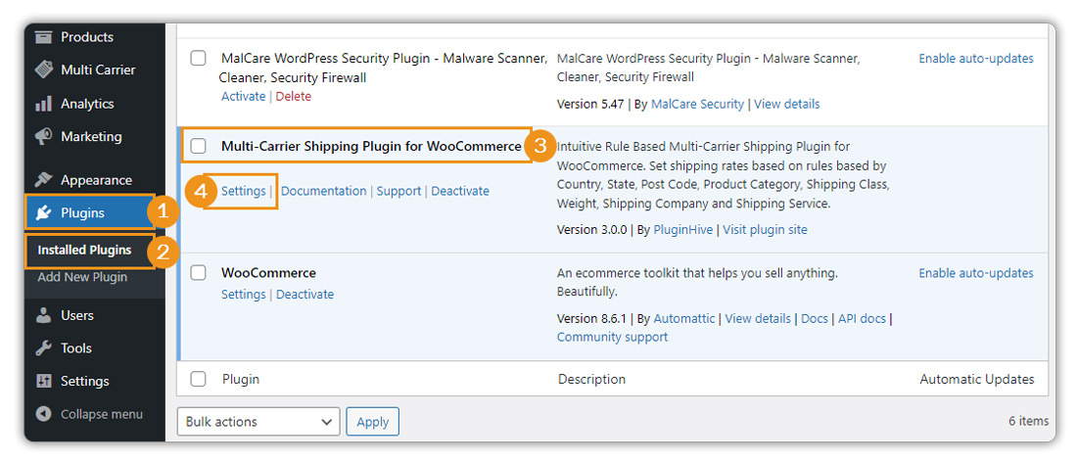Deactivate the Multi-Carrier Shipping Plugin
This screenshot has width=1077, height=462.
tap(460, 191)
